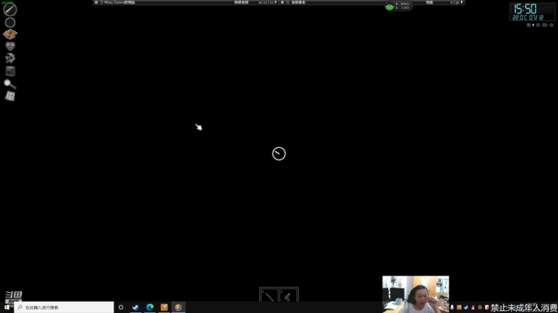The height and width of the screenshot is (313, 558).
Task: Click the 全部拿走 loot all button
Action: 299,3
